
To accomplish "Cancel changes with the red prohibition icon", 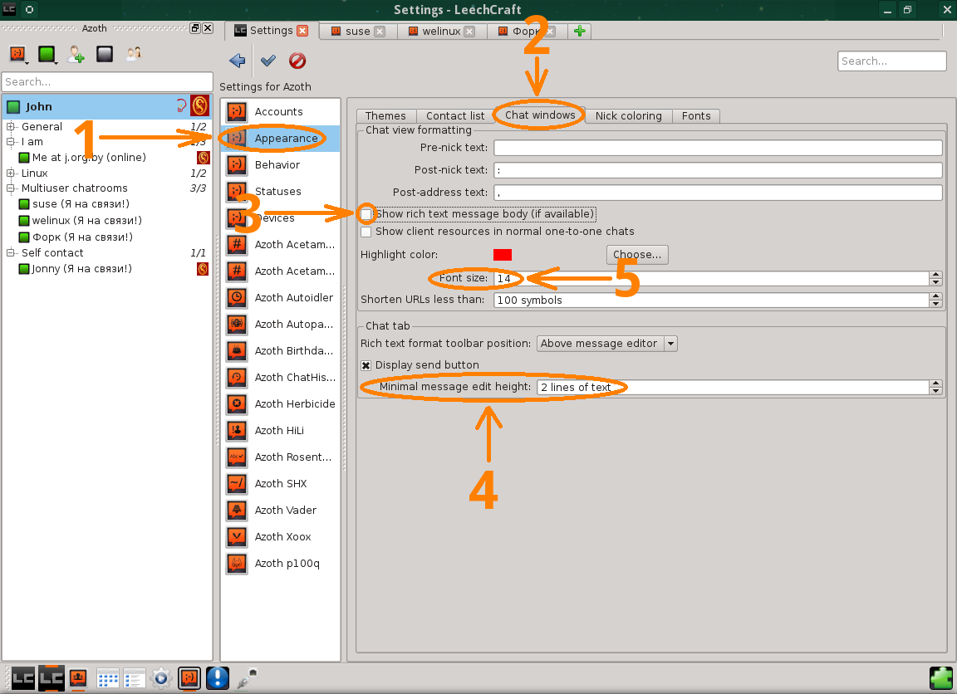I will point(297,61).
